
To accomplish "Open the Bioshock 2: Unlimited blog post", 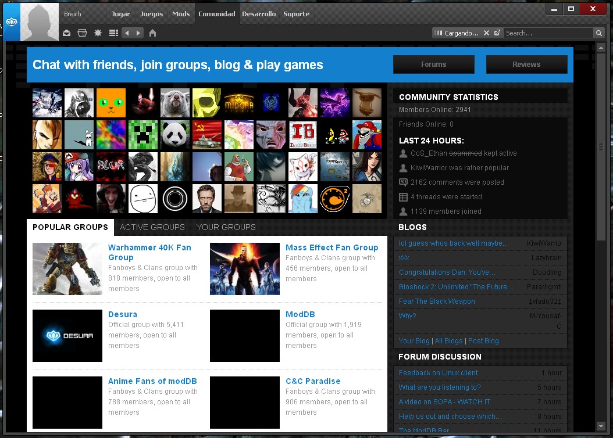I will click(x=456, y=286).
